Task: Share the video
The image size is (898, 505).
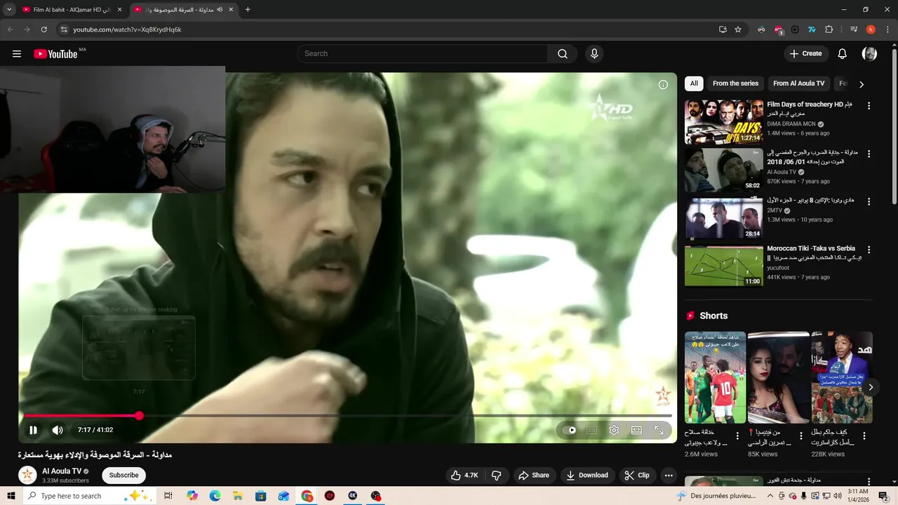Action: point(534,476)
